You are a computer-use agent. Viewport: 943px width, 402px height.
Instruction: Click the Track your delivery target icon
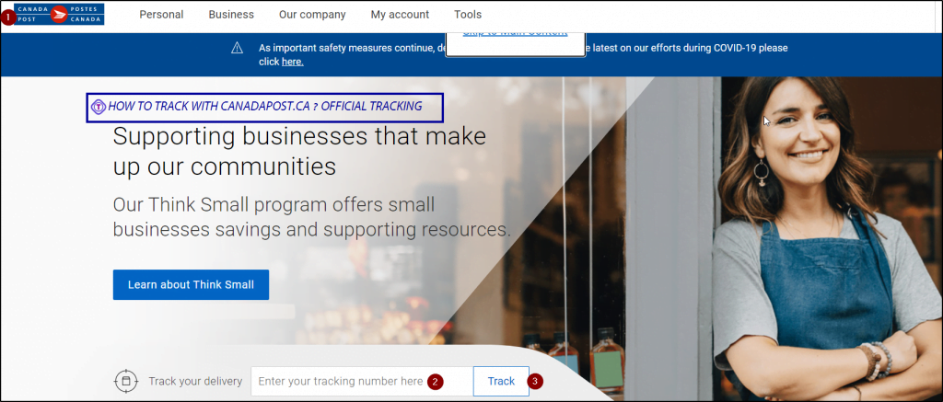(x=126, y=381)
